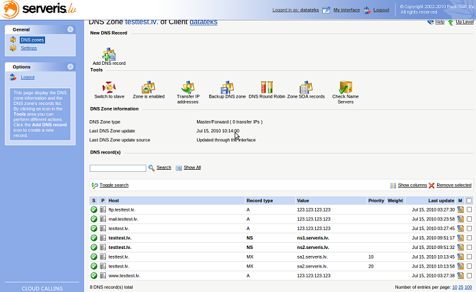The height and width of the screenshot is (292, 476).
Task: Open the Help link
Action: pyautogui.click(x=440, y=22)
